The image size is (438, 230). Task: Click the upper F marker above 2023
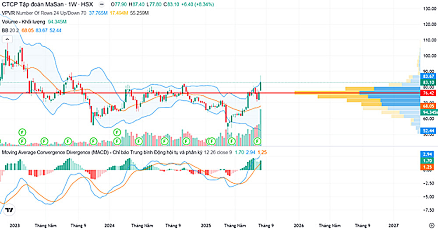click(22, 132)
